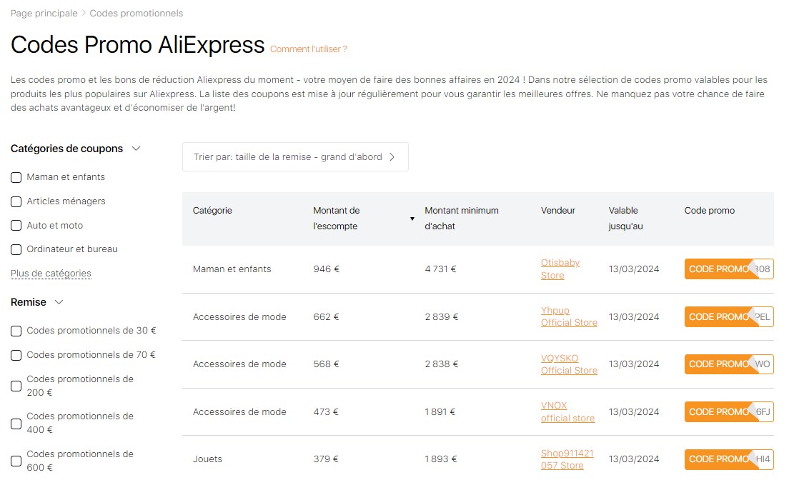The width and height of the screenshot is (789, 480).
Task: Enable the Auto et moto filter
Action: (16, 225)
